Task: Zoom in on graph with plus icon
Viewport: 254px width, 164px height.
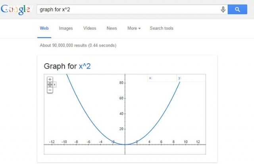Action: coord(50,79)
